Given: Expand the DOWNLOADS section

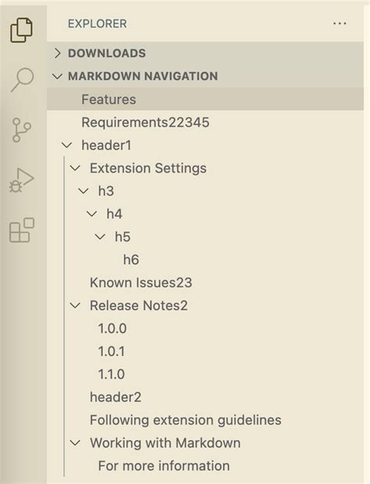Looking at the screenshot, I should click(58, 53).
